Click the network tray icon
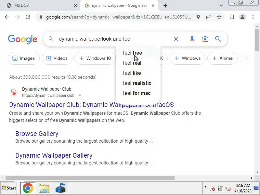 [x=220, y=188]
